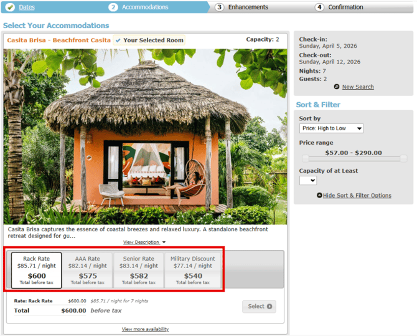The image size is (417, 336).
Task: Click the icon beside New Search
Action: pyautogui.click(x=337, y=87)
